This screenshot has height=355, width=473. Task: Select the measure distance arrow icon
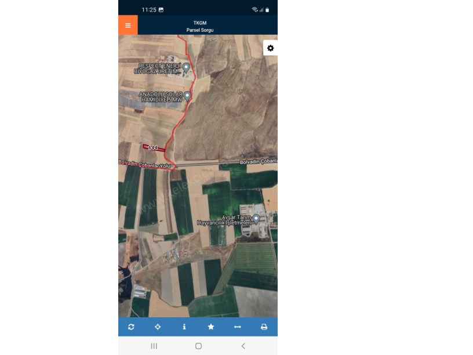pos(238,327)
